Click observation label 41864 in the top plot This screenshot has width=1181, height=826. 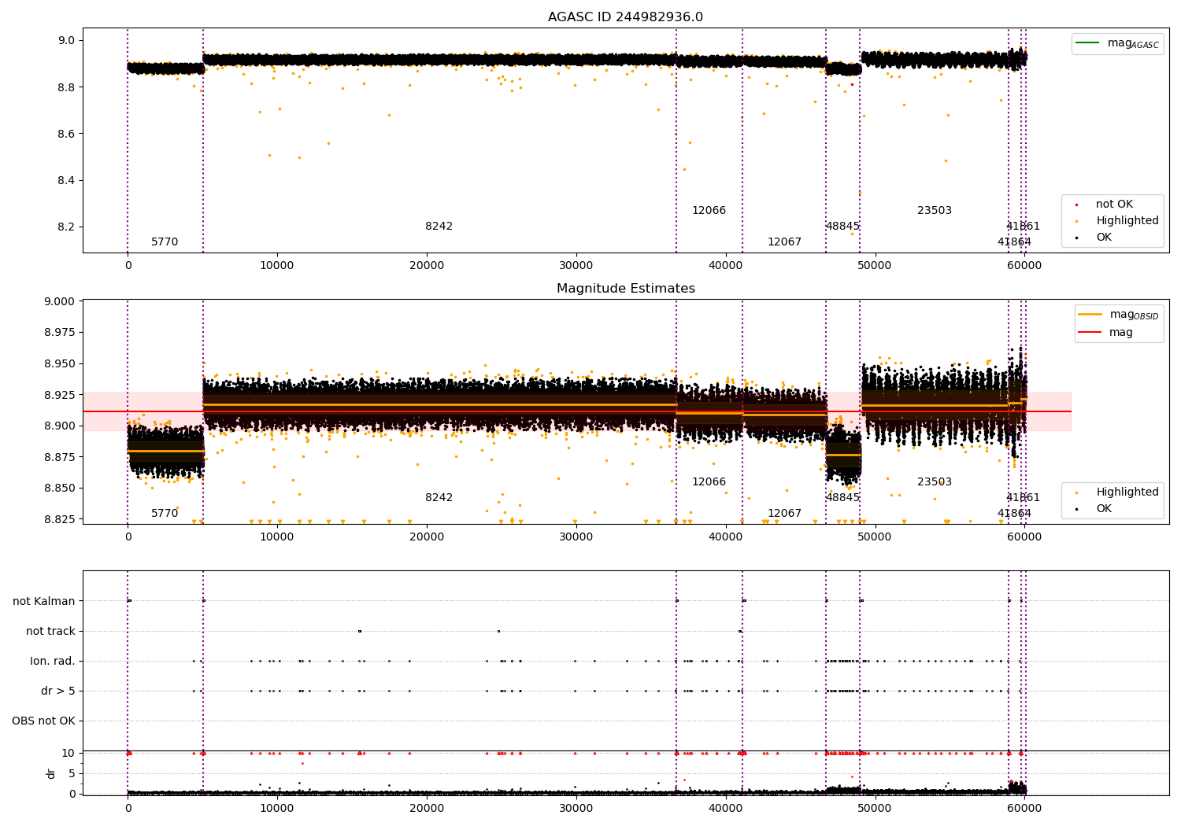1014,242
